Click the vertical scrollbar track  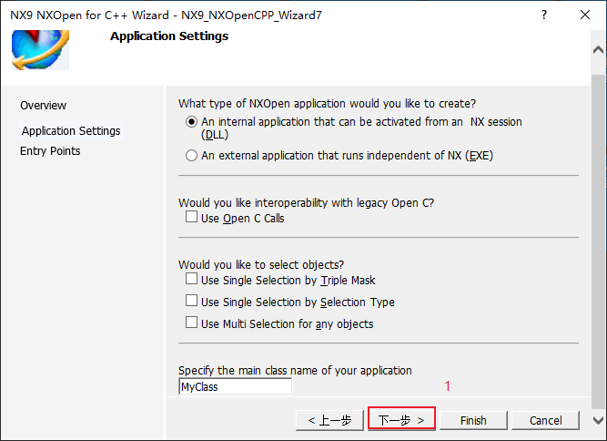598,241
